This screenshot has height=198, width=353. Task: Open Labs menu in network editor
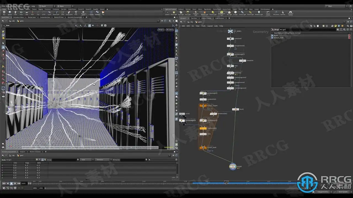[216, 26]
